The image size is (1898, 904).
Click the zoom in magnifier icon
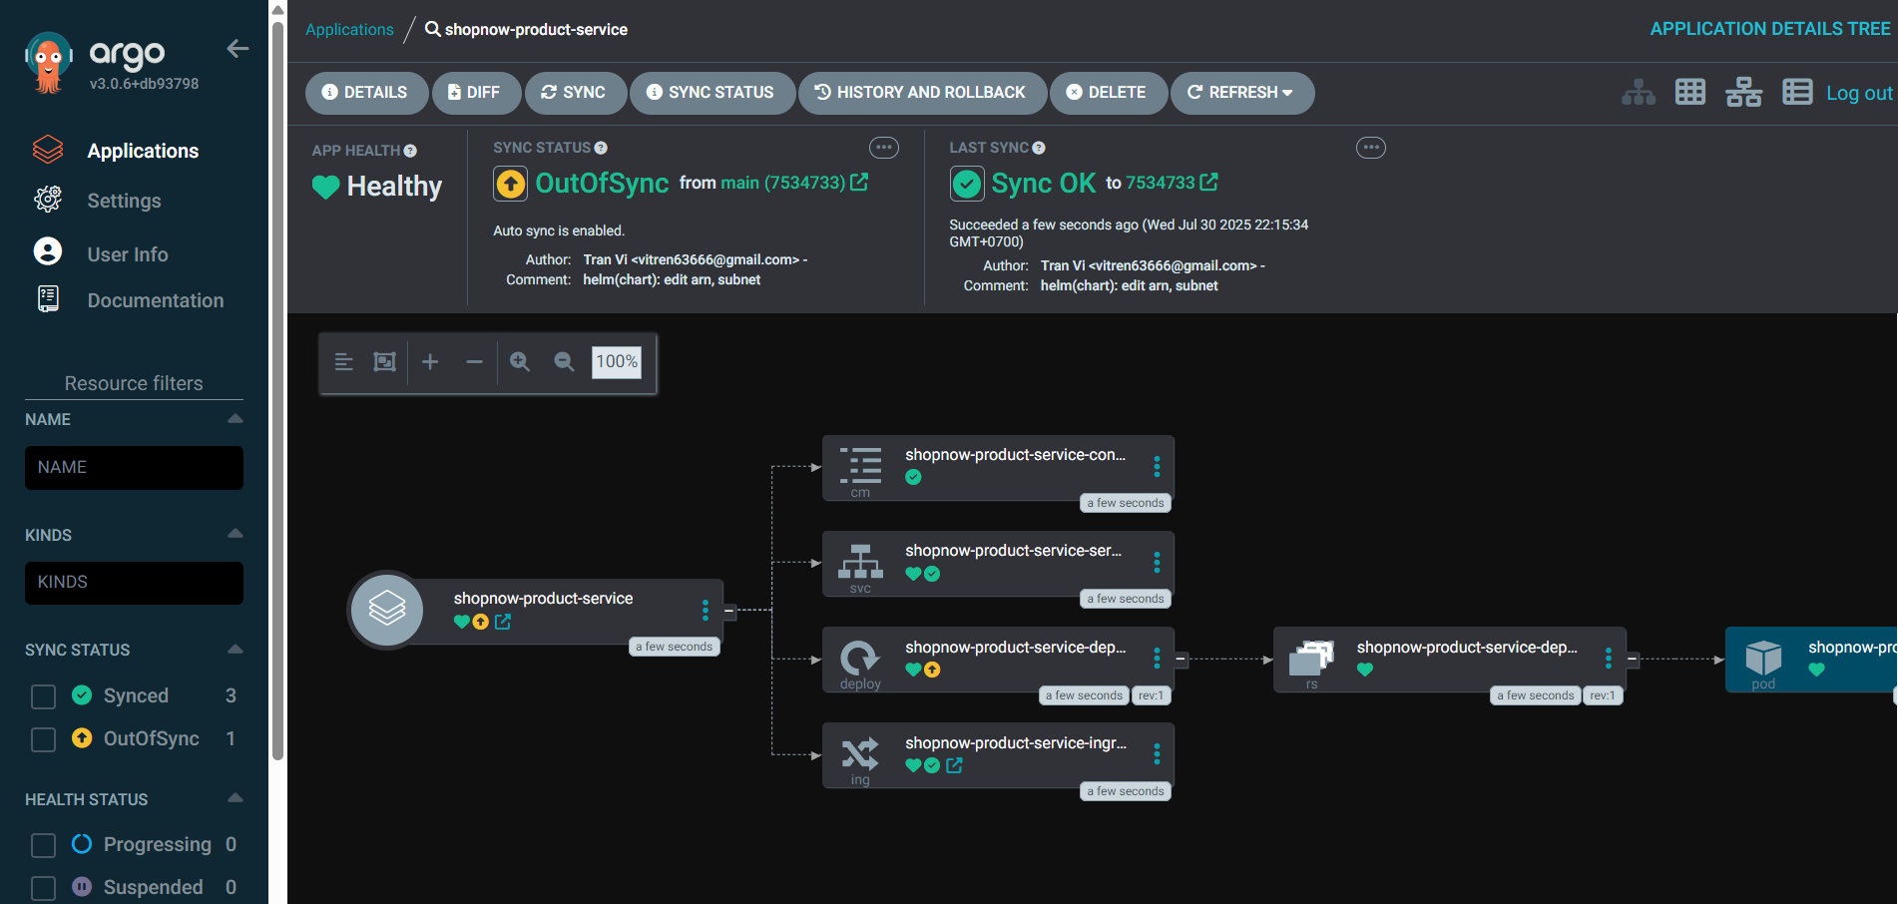point(520,362)
